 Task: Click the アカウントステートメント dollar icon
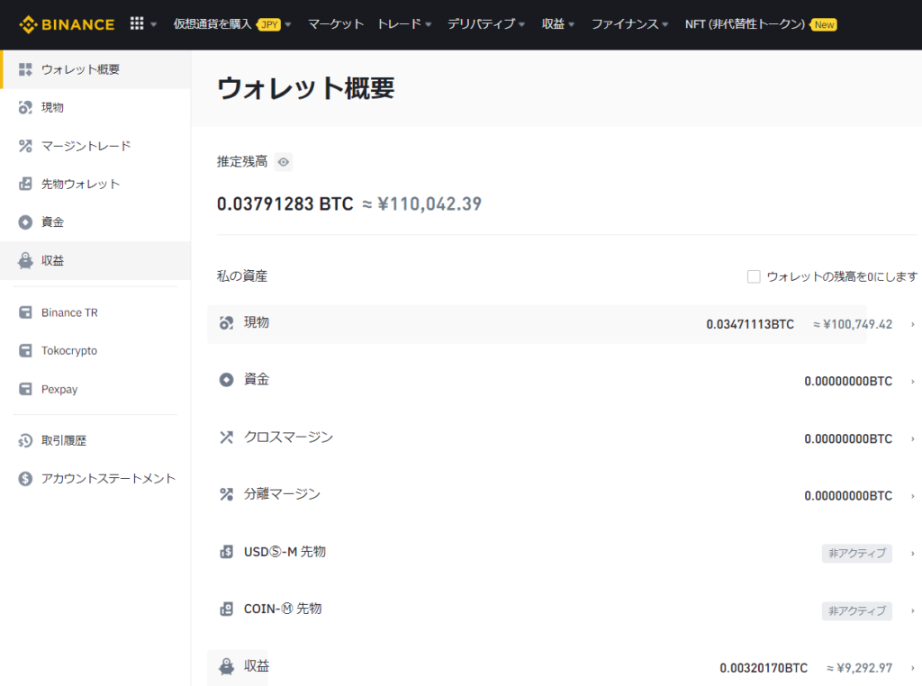[x=25, y=479]
